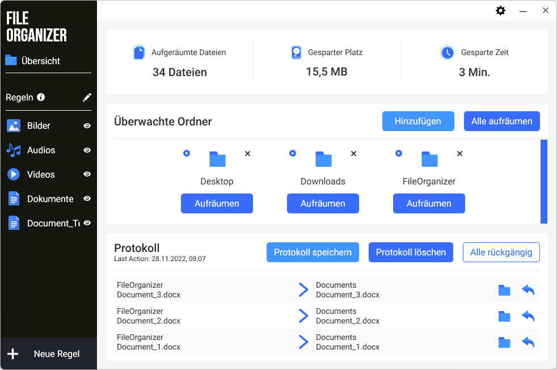
Task: Select the Bilder rule icon in sidebar
Action: [13, 125]
